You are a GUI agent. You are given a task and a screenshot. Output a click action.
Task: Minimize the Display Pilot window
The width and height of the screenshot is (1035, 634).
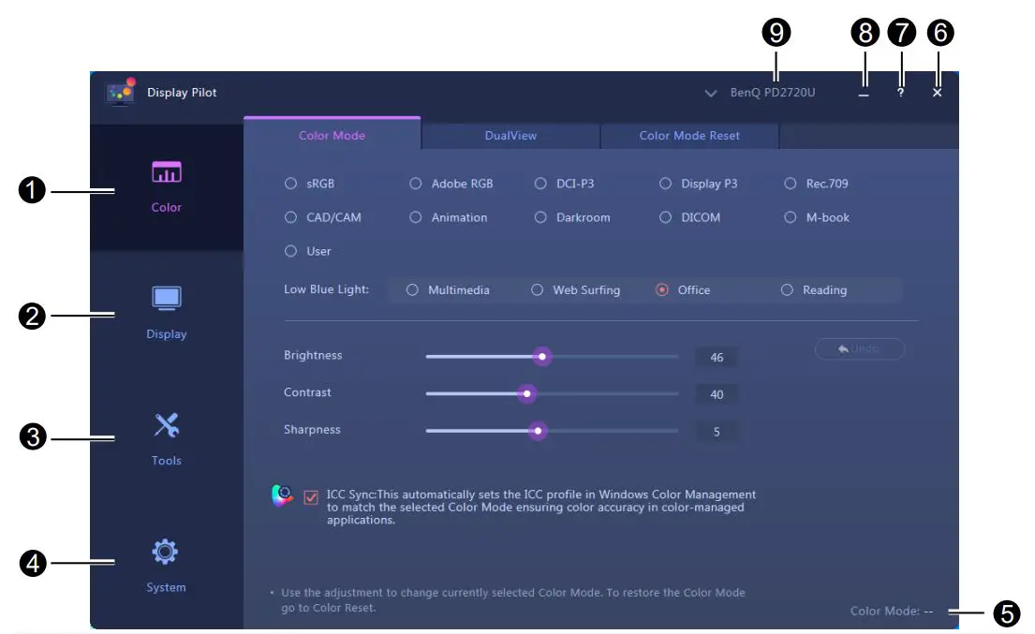[864, 93]
